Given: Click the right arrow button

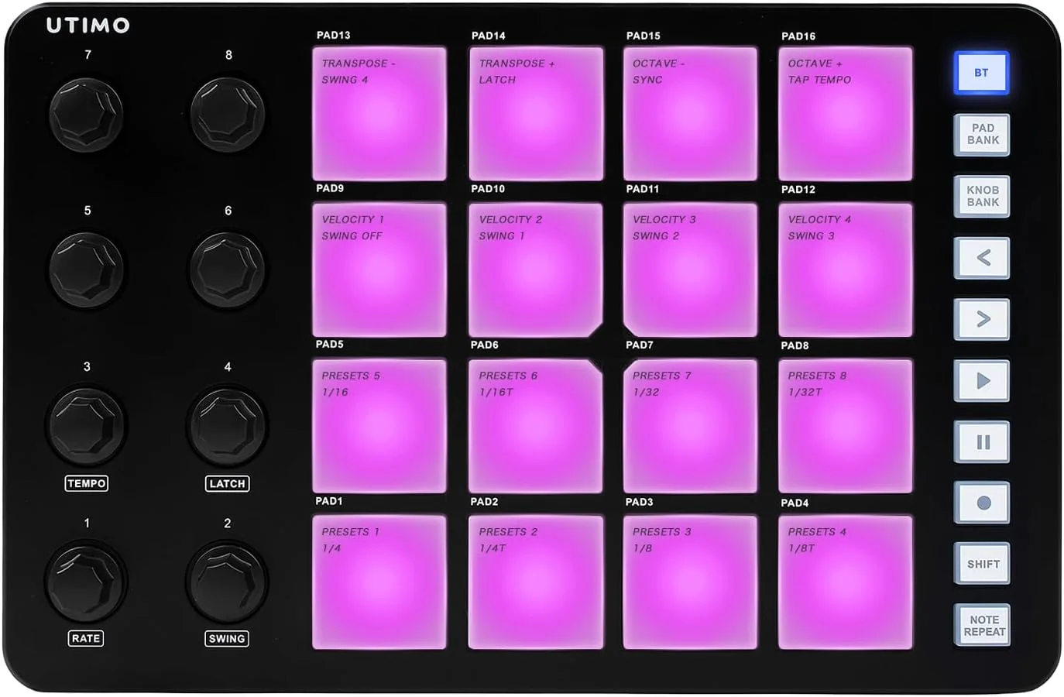Looking at the screenshot, I should click(x=982, y=319).
